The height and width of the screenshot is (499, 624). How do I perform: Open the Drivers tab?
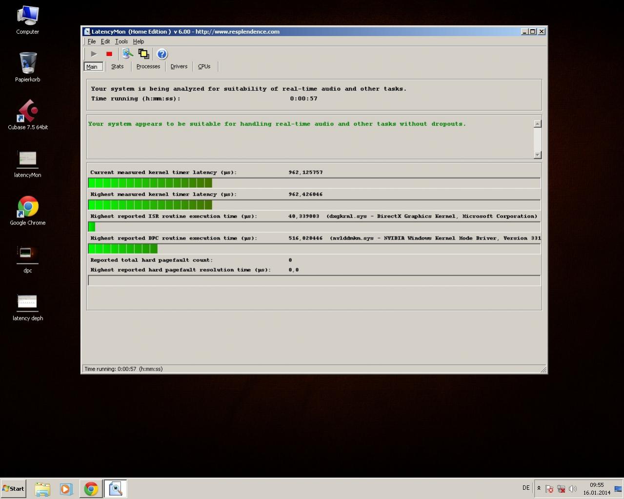point(179,66)
